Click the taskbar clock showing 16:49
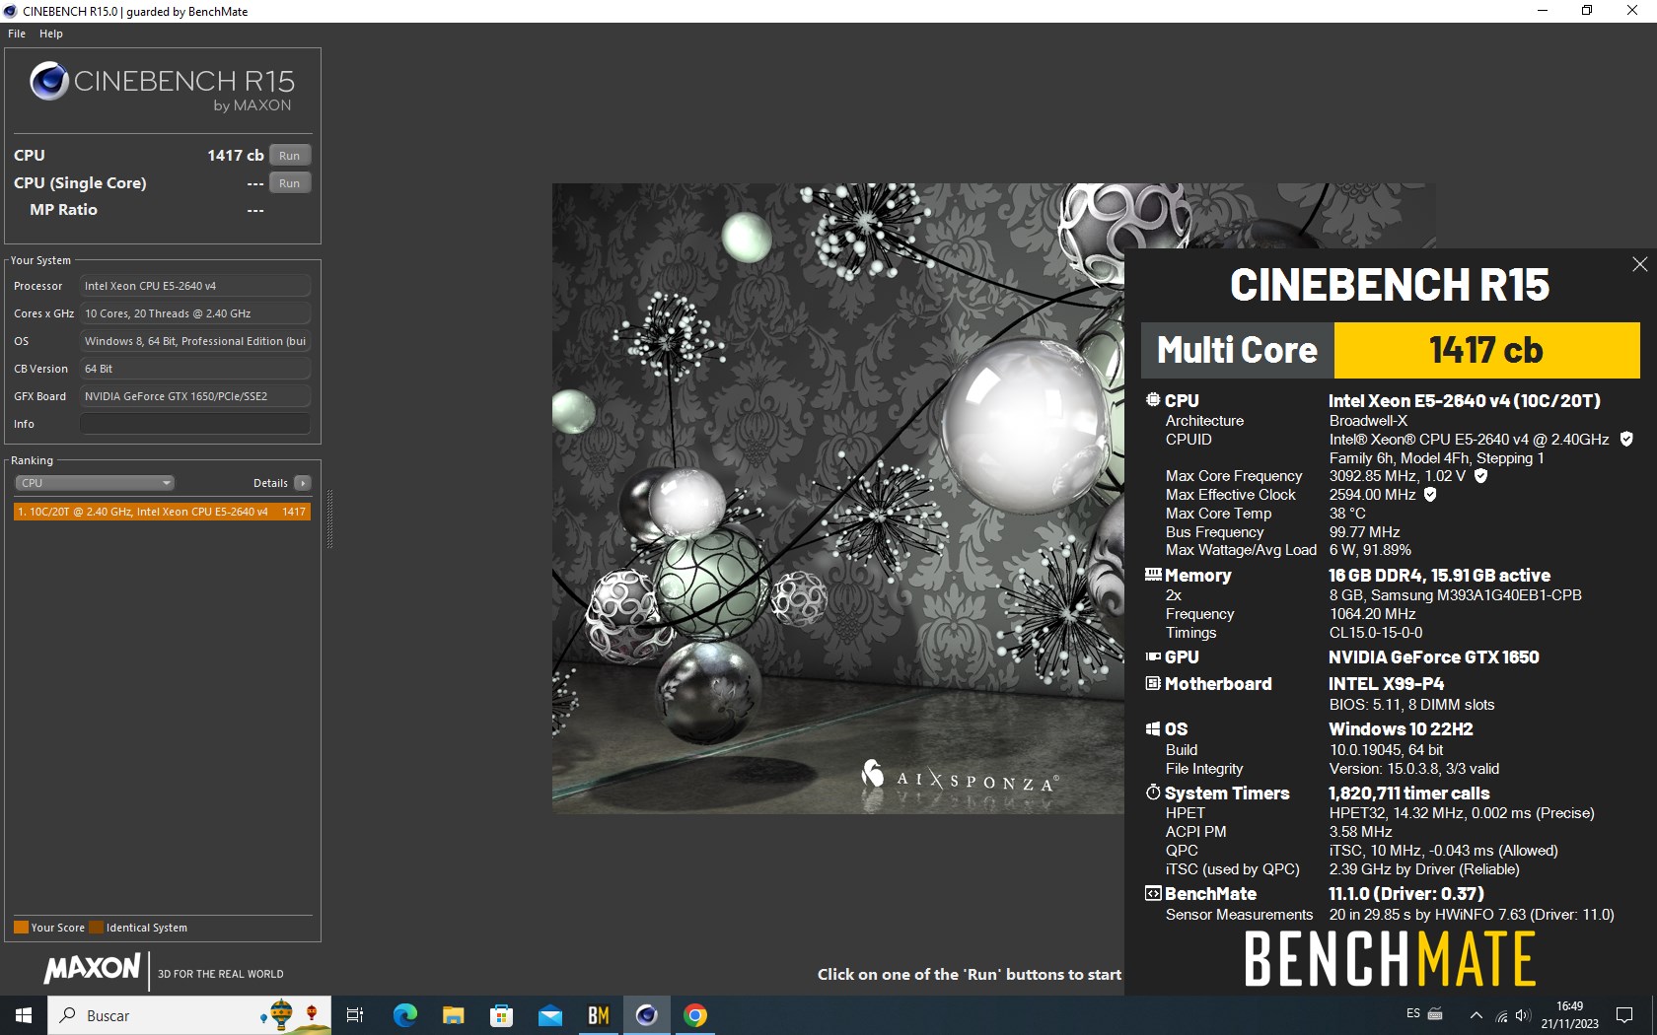The width and height of the screenshot is (1657, 1035). 1569,1015
